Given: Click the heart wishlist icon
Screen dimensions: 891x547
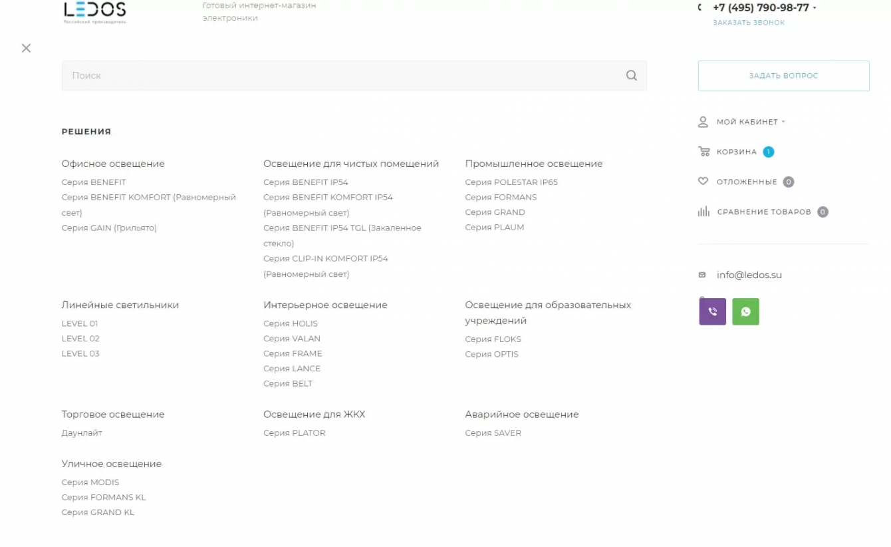Looking at the screenshot, I should [x=703, y=182].
